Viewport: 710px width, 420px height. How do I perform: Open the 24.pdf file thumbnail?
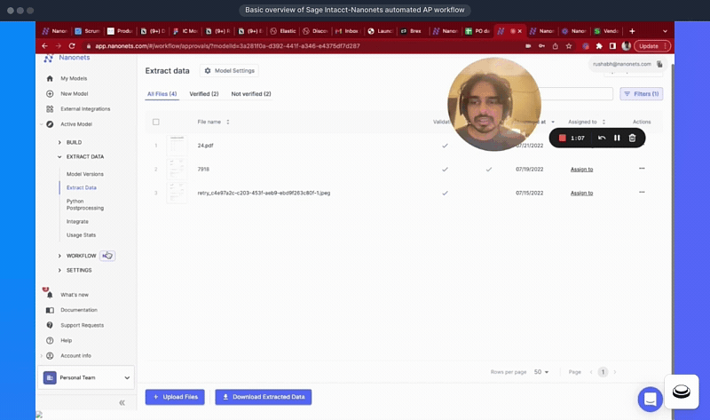click(177, 145)
